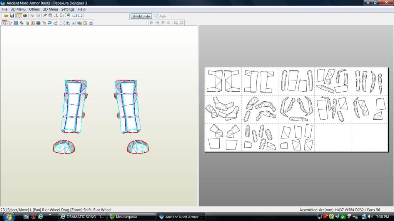Switch to split two-pane view icon

74,15
